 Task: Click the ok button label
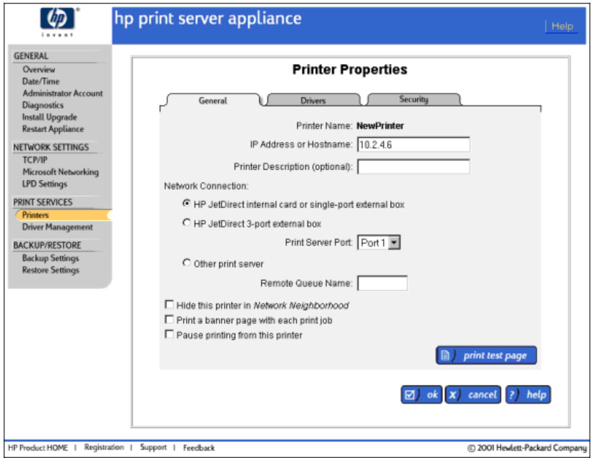point(432,395)
